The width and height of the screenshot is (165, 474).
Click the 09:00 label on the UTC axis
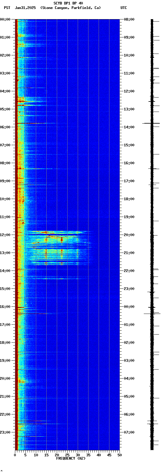pos(129,37)
